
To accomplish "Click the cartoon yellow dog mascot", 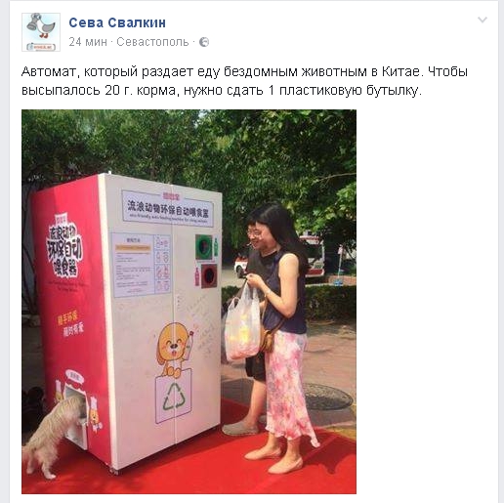I will pos(174,350).
